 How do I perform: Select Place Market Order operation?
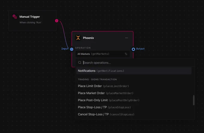click(134, 93)
